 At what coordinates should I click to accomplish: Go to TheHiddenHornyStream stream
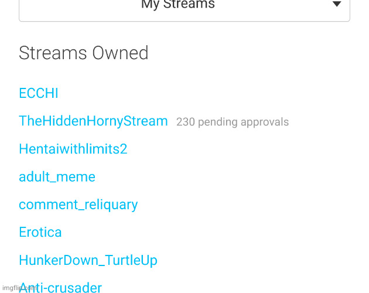[93, 121]
